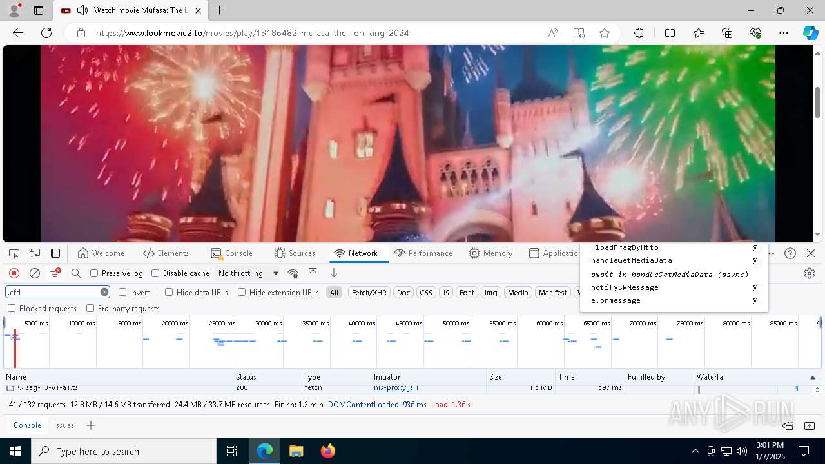The width and height of the screenshot is (825, 464).
Task: Check Blocked requests
Action: coord(12,308)
